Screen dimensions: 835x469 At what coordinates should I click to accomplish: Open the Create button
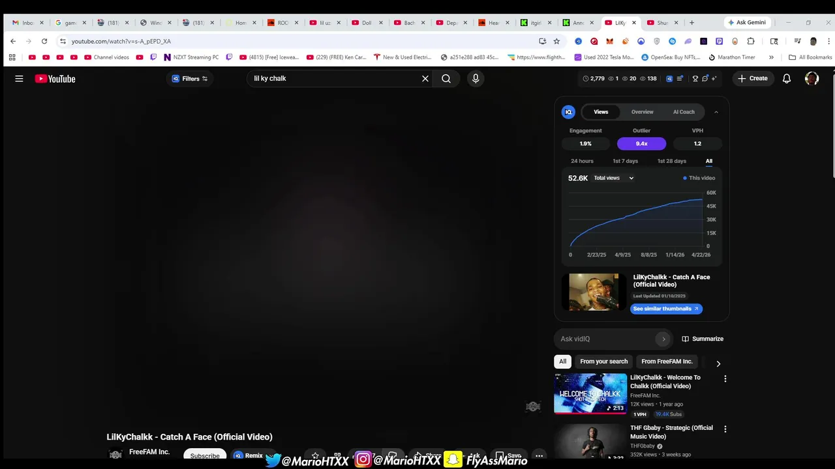pyautogui.click(x=753, y=78)
